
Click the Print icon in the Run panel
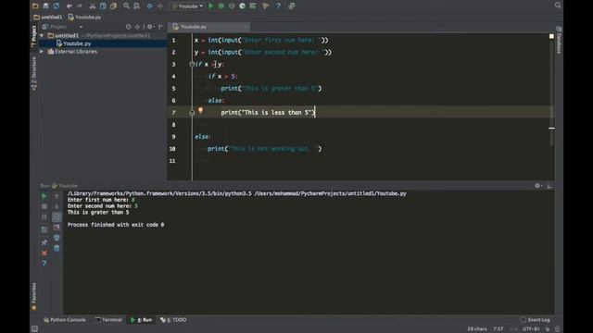tap(57, 238)
